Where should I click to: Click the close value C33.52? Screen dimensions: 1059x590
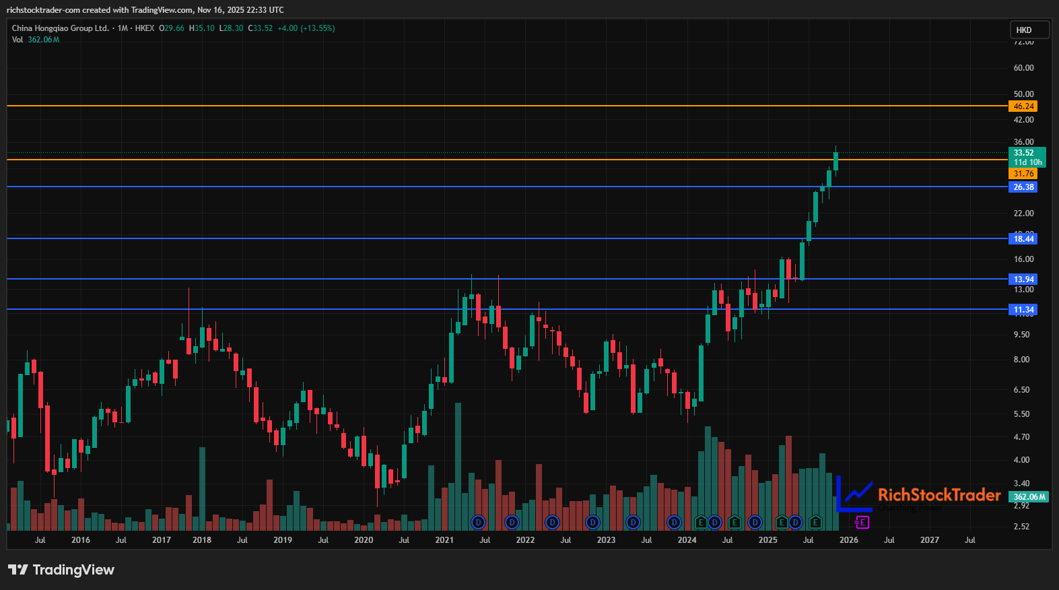tap(261, 28)
